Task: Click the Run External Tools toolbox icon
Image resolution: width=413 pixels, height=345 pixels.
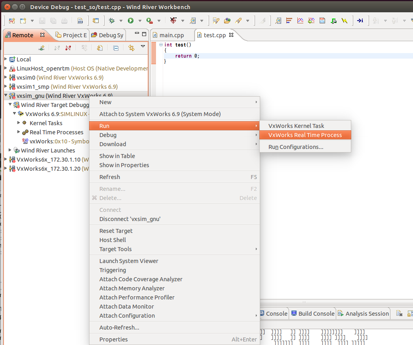Action: pos(150,21)
